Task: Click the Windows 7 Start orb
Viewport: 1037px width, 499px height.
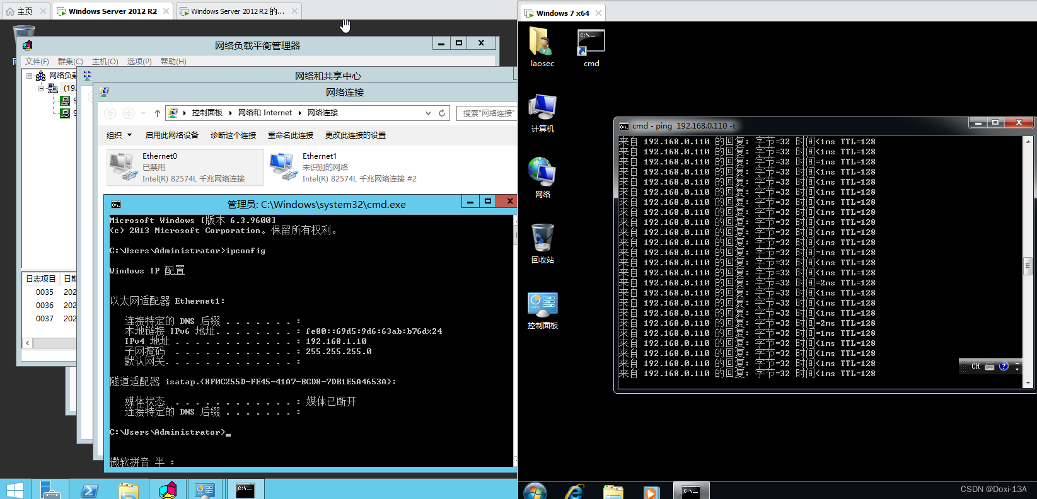Action: pyautogui.click(x=535, y=491)
